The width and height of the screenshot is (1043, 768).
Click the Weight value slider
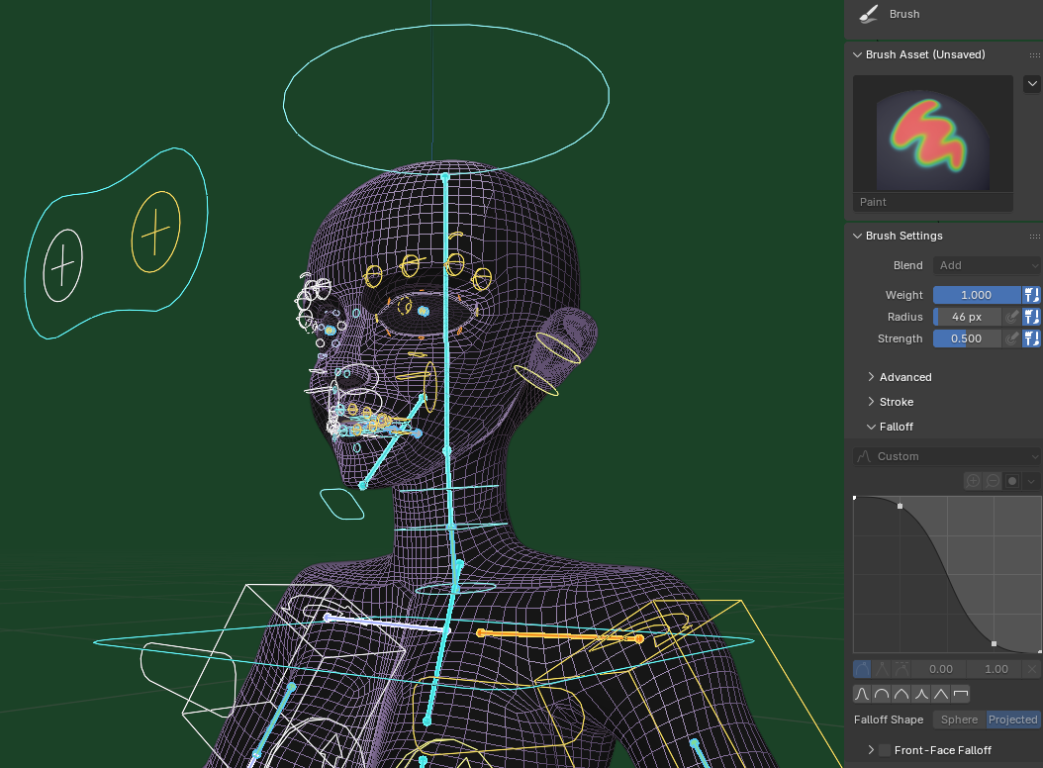pyautogui.click(x=976, y=295)
